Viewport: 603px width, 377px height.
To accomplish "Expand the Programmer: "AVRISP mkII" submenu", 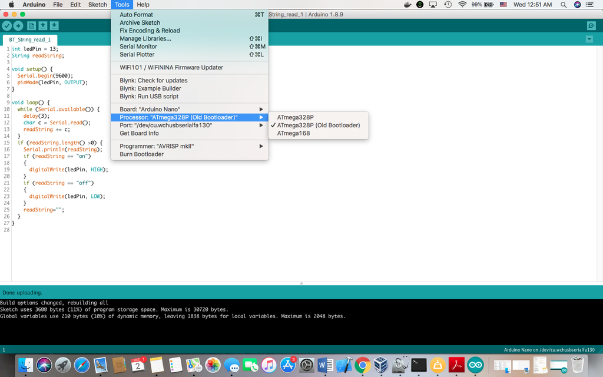I will pos(190,146).
